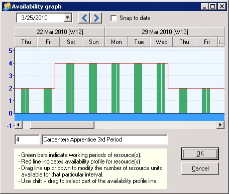Select the 22 Mar 2010 [W12] week header
229x194 pixels.
point(60,32)
